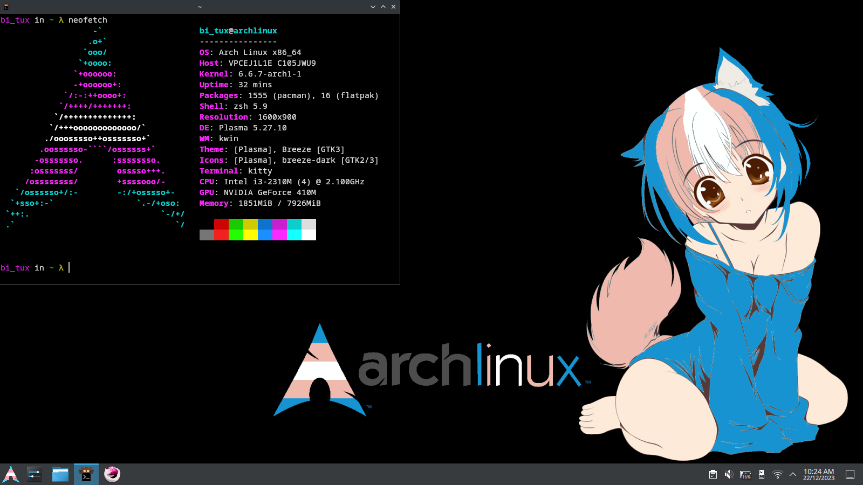Focus the kitty terminal taskbar entry
This screenshot has width=863, height=485.
(86, 474)
